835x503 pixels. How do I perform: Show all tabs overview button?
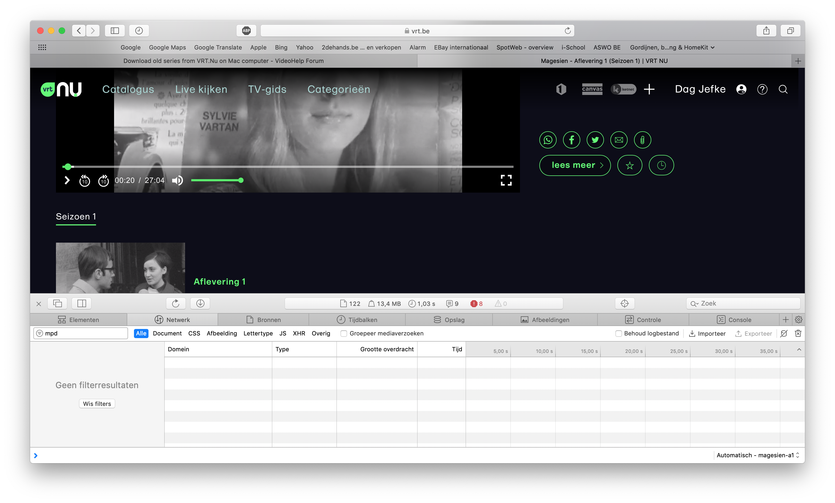(790, 31)
